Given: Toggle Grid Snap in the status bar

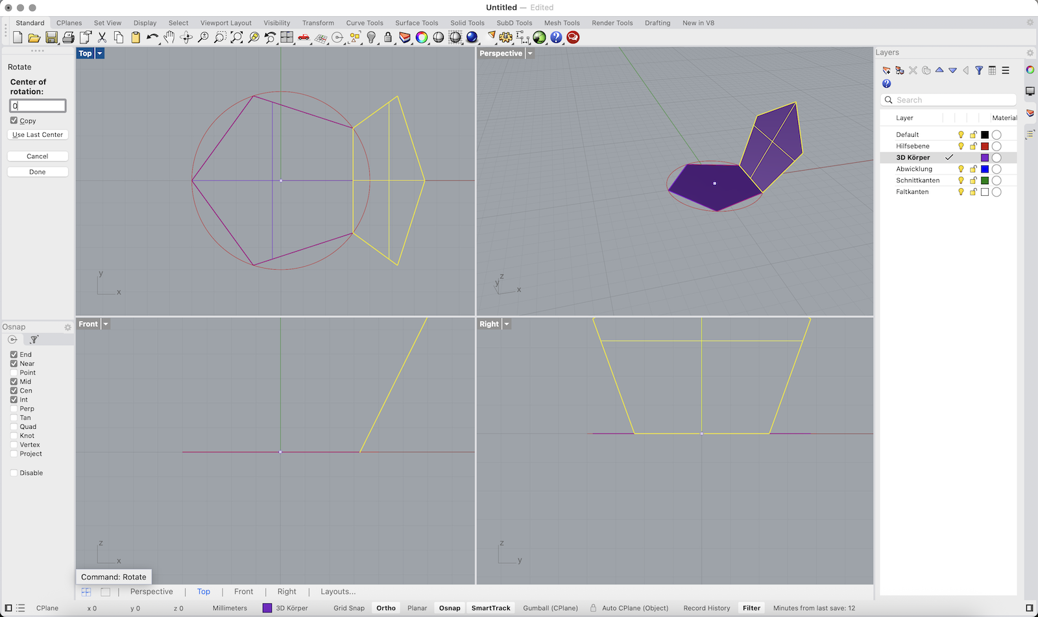Looking at the screenshot, I should click(349, 608).
